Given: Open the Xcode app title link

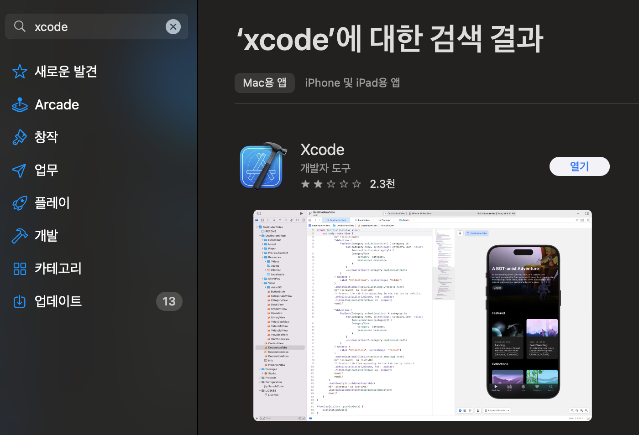Looking at the screenshot, I should (x=322, y=150).
